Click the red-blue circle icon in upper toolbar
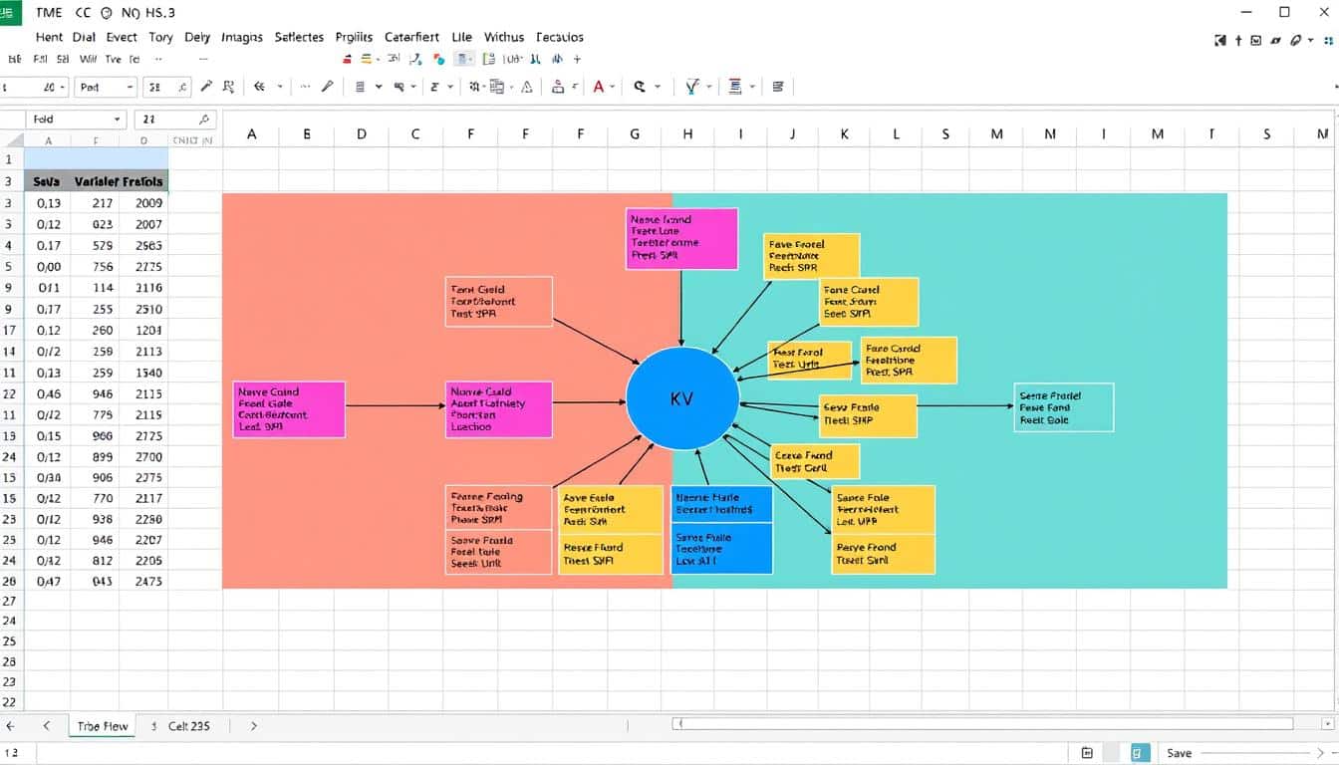 [x=439, y=60]
